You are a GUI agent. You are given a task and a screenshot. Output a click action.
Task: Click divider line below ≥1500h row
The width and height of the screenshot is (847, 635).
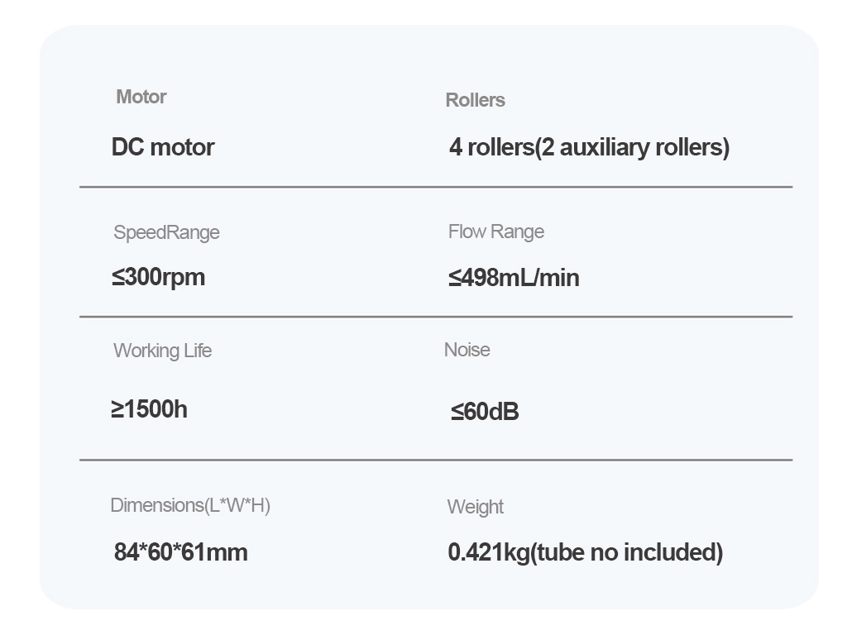coord(436,460)
